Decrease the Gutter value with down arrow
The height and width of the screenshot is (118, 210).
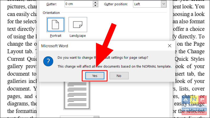click(95, 6)
